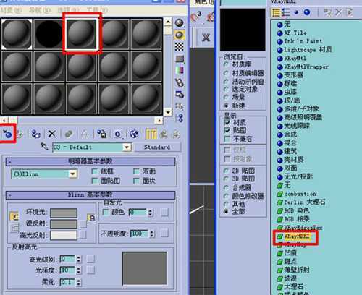Click the Put to Library icon
Viewport: 362px width, 295px height.
(x=102, y=134)
